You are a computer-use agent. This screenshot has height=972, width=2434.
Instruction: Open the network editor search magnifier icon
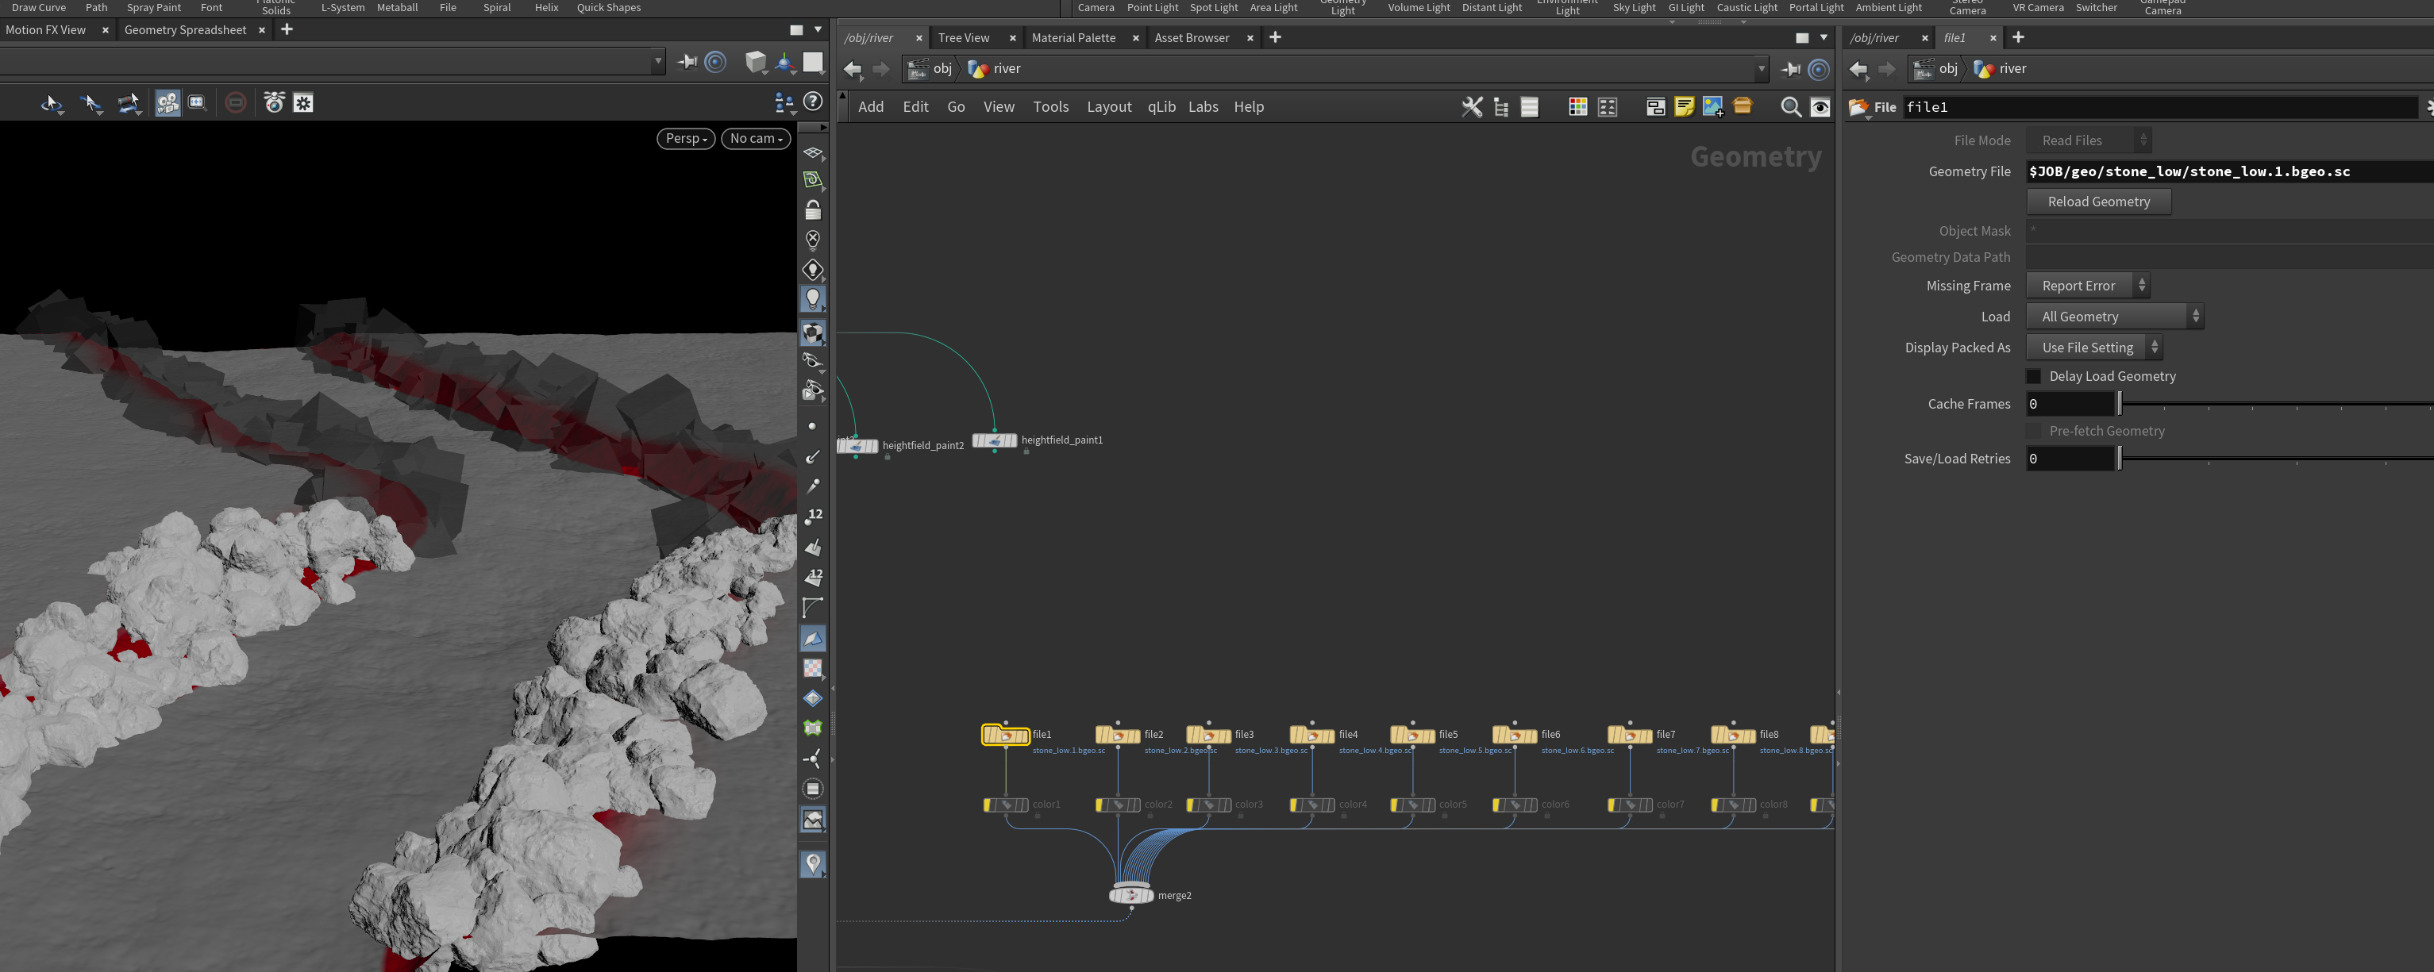tap(1789, 107)
